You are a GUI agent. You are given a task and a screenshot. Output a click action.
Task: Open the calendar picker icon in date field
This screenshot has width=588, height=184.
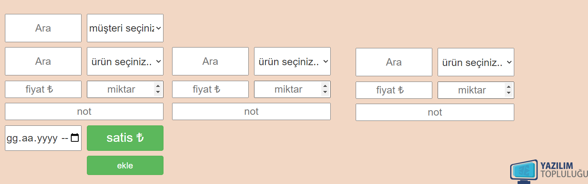click(75, 138)
